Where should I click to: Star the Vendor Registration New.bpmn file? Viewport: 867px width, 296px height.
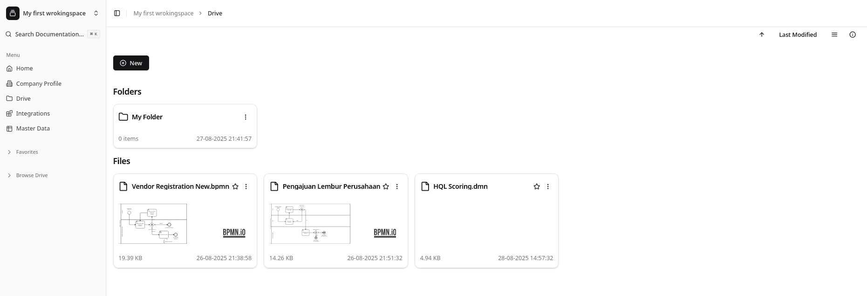[235, 186]
